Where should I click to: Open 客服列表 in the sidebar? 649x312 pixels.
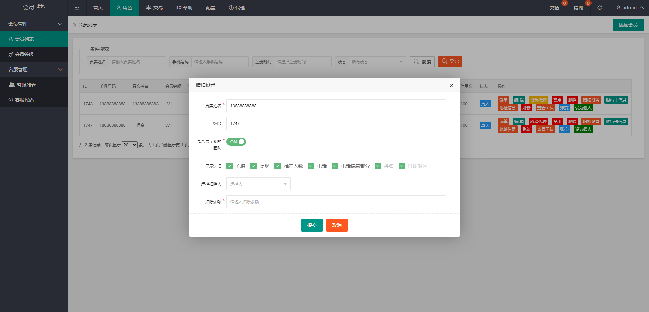tap(26, 85)
